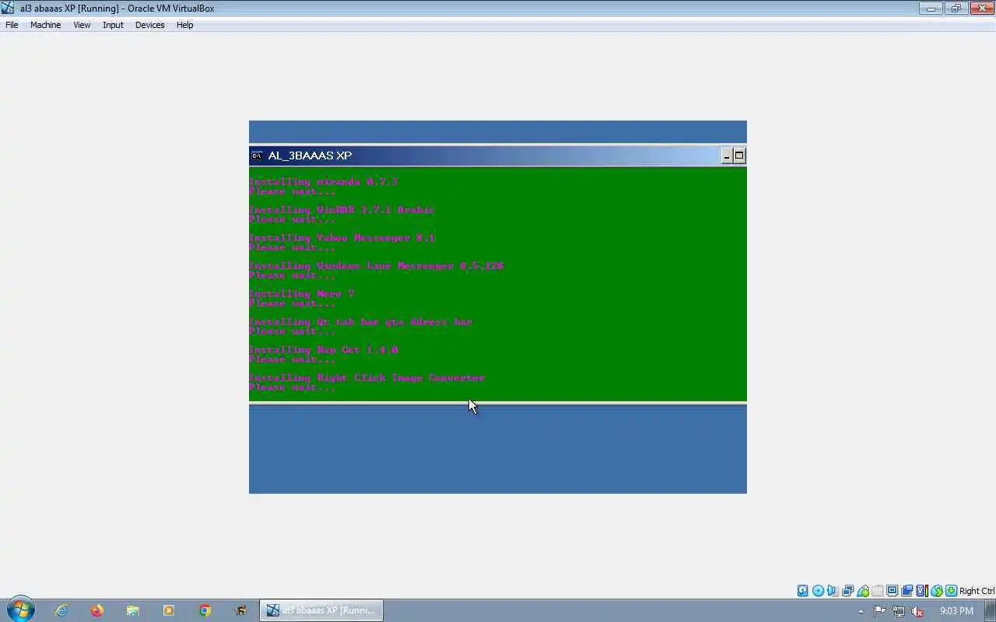Image resolution: width=996 pixels, height=622 pixels.
Task: Click 'Please wait...' under the Nero 7 line
Action: [292, 303]
